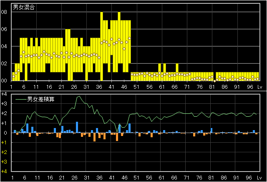Click x-axis label '86' under 男女差積算 chart
This screenshot has height=182, width=267.
pos(224,178)
